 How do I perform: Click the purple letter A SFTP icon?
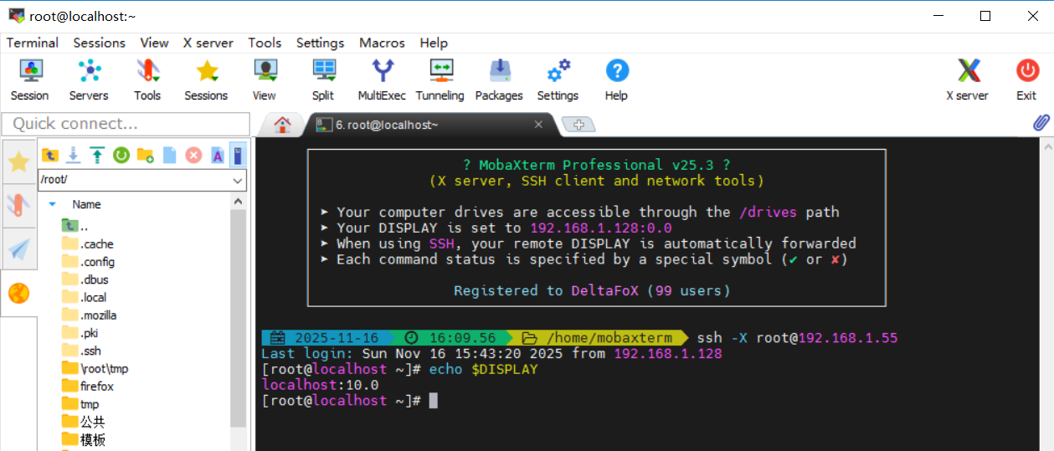pyautogui.click(x=217, y=155)
